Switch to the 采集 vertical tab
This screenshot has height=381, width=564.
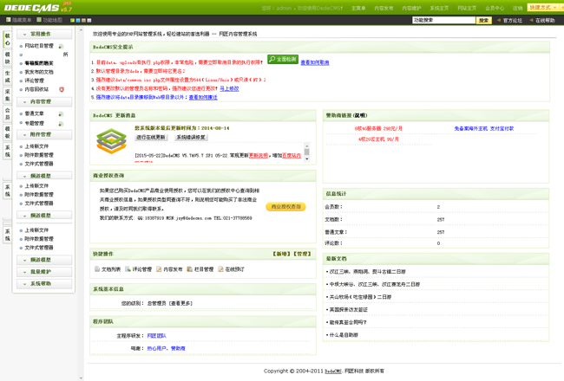click(8, 95)
